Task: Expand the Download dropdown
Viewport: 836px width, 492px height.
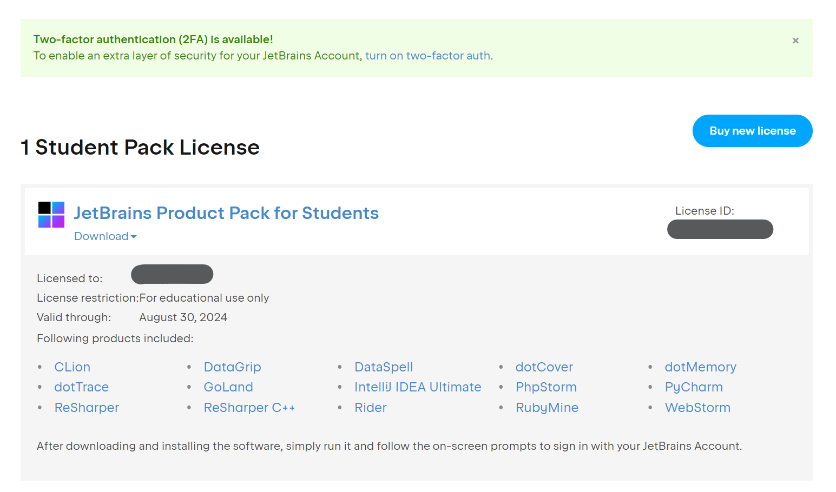Action: [x=105, y=236]
